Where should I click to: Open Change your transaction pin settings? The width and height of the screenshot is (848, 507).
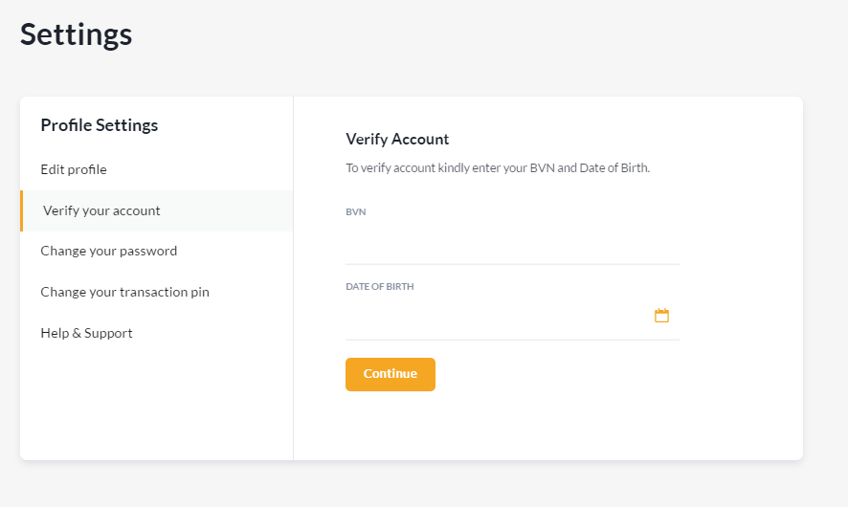point(125,292)
